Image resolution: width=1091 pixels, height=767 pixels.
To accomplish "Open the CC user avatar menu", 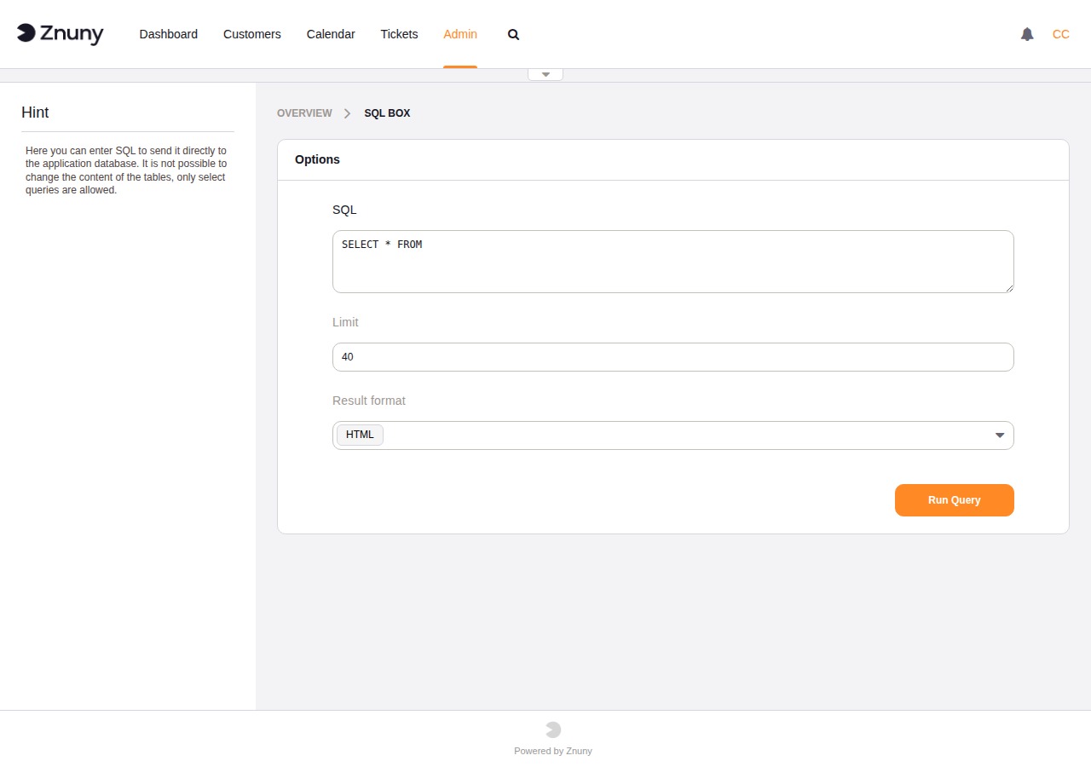I will click(1060, 34).
